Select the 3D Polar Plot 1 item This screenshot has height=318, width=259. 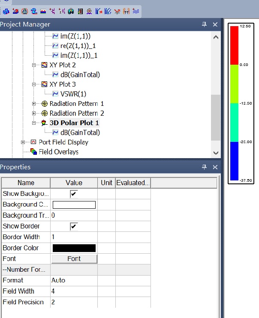pyautogui.click(x=74, y=123)
